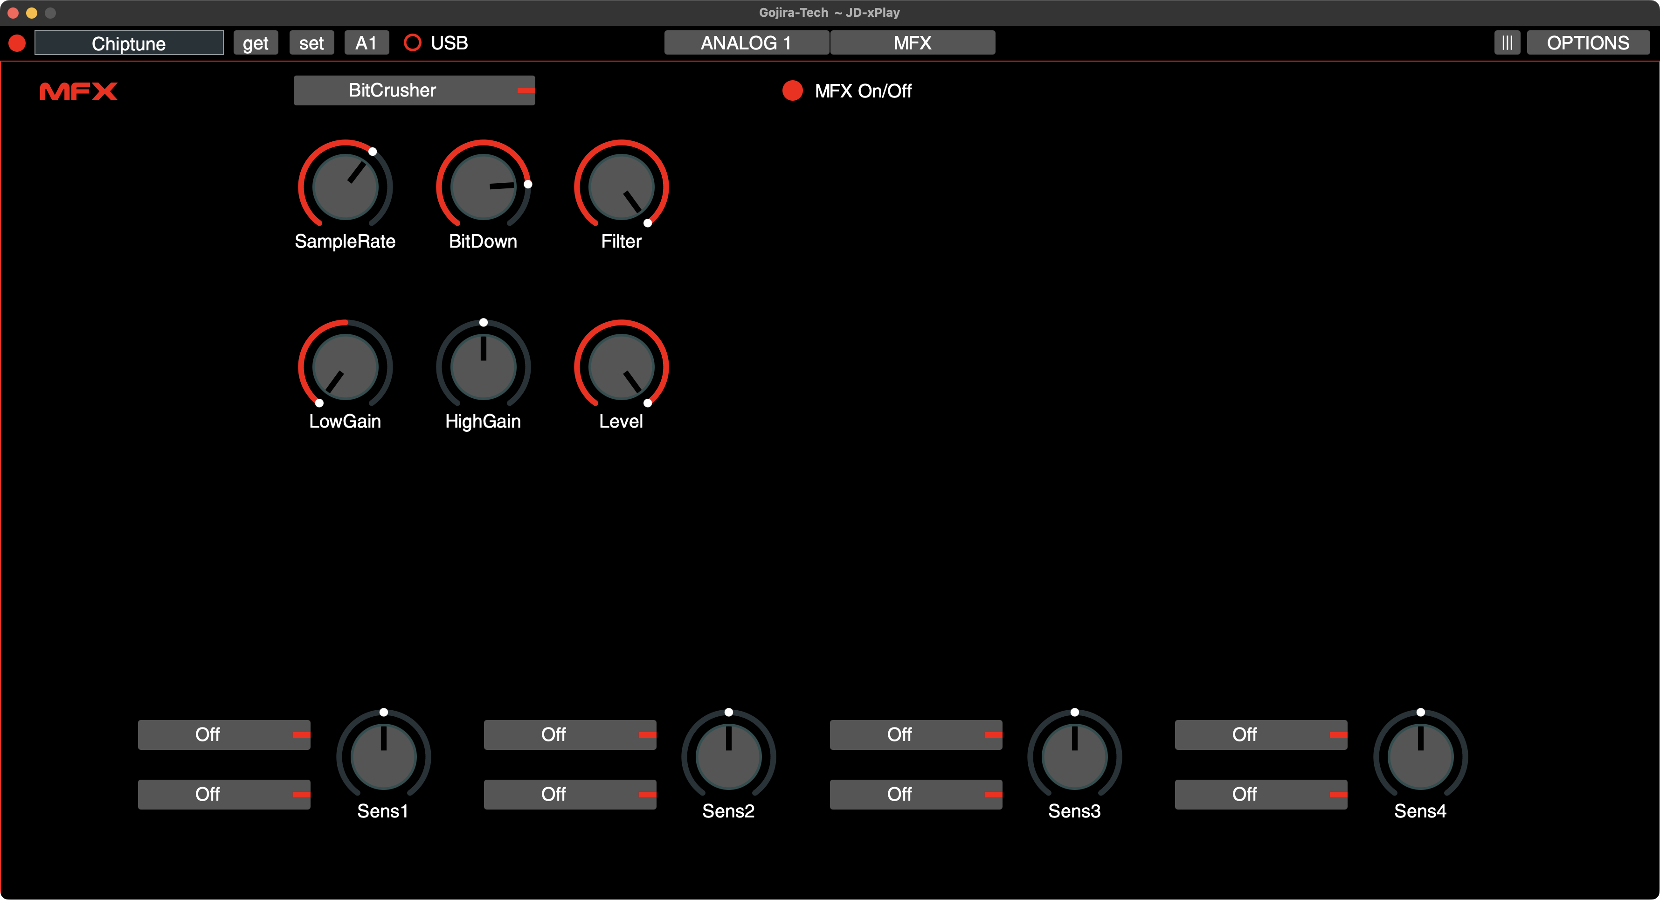The width and height of the screenshot is (1660, 900).
Task: Open the upper Off dropdown beside Sens1
Action: coord(224,734)
